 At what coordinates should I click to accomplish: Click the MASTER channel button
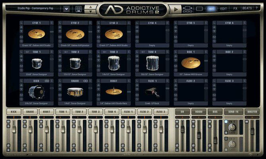(x=252, y=112)
